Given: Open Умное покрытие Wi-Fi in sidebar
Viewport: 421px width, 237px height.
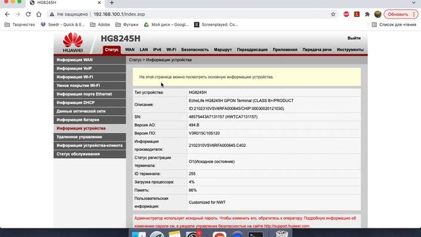Looking at the screenshot, I should click(89, 86).
